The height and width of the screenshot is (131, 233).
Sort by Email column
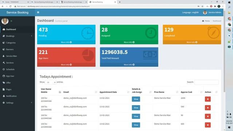(80, 92)
